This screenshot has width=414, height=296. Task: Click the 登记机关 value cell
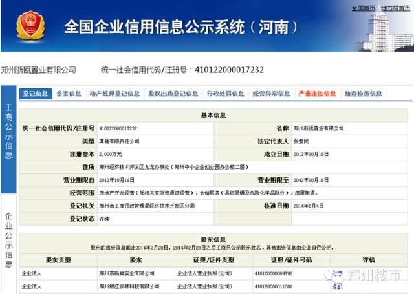155,206
